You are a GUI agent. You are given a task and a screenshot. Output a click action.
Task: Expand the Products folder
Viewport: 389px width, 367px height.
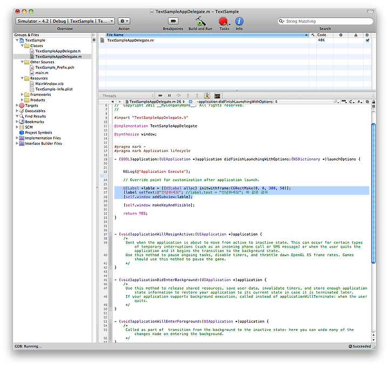pos(22,100)
